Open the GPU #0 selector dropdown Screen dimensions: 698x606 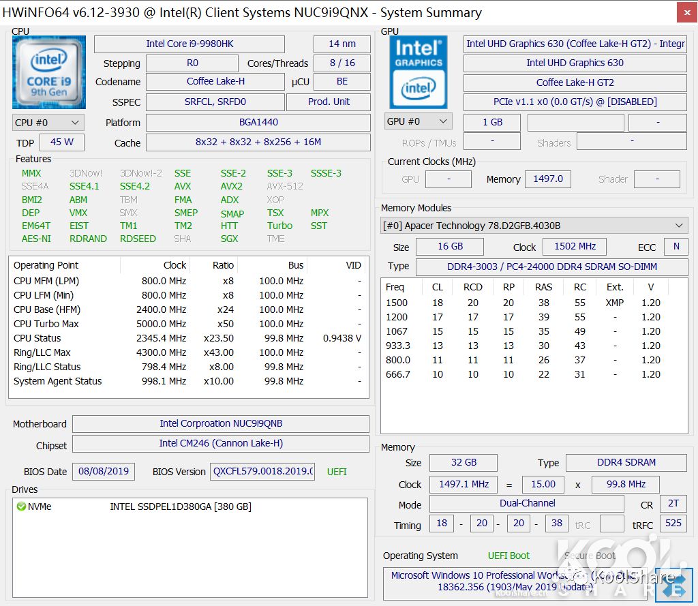(419, 121)
